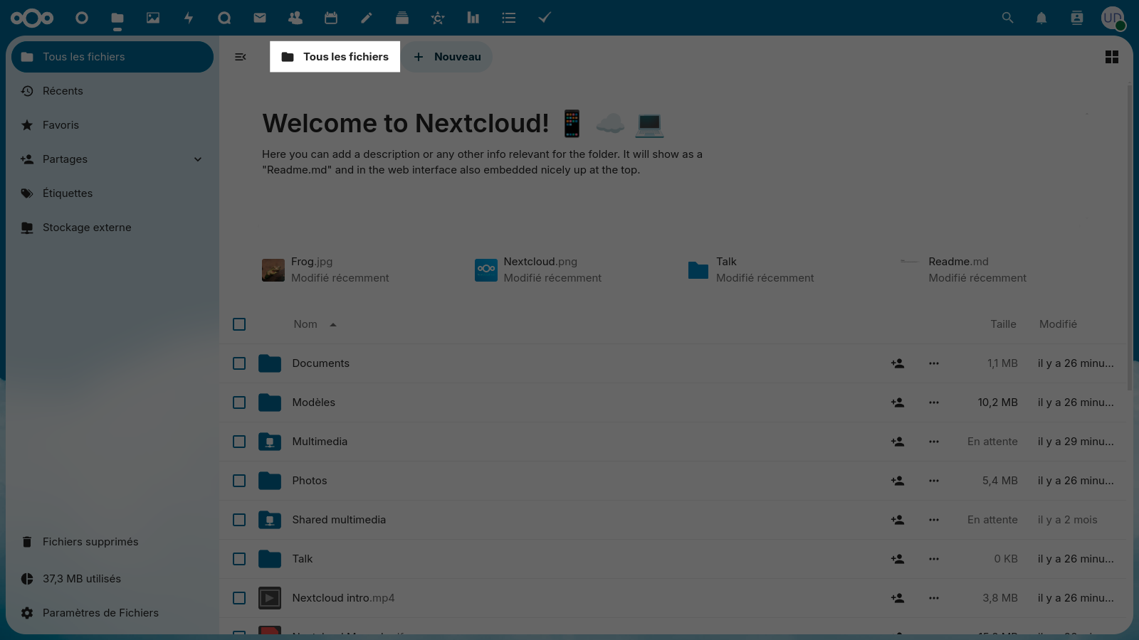
Task: Open Stockage externe view
Action: tap(112, 228)
